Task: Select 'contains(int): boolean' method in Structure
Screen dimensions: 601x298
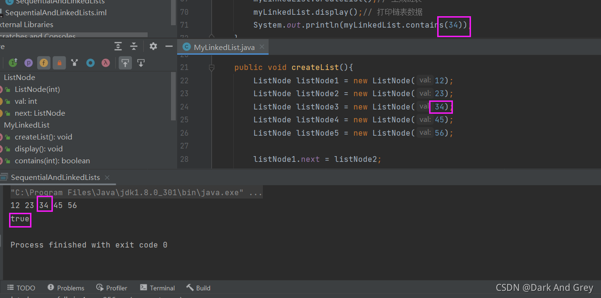Action: pos(52,160)
